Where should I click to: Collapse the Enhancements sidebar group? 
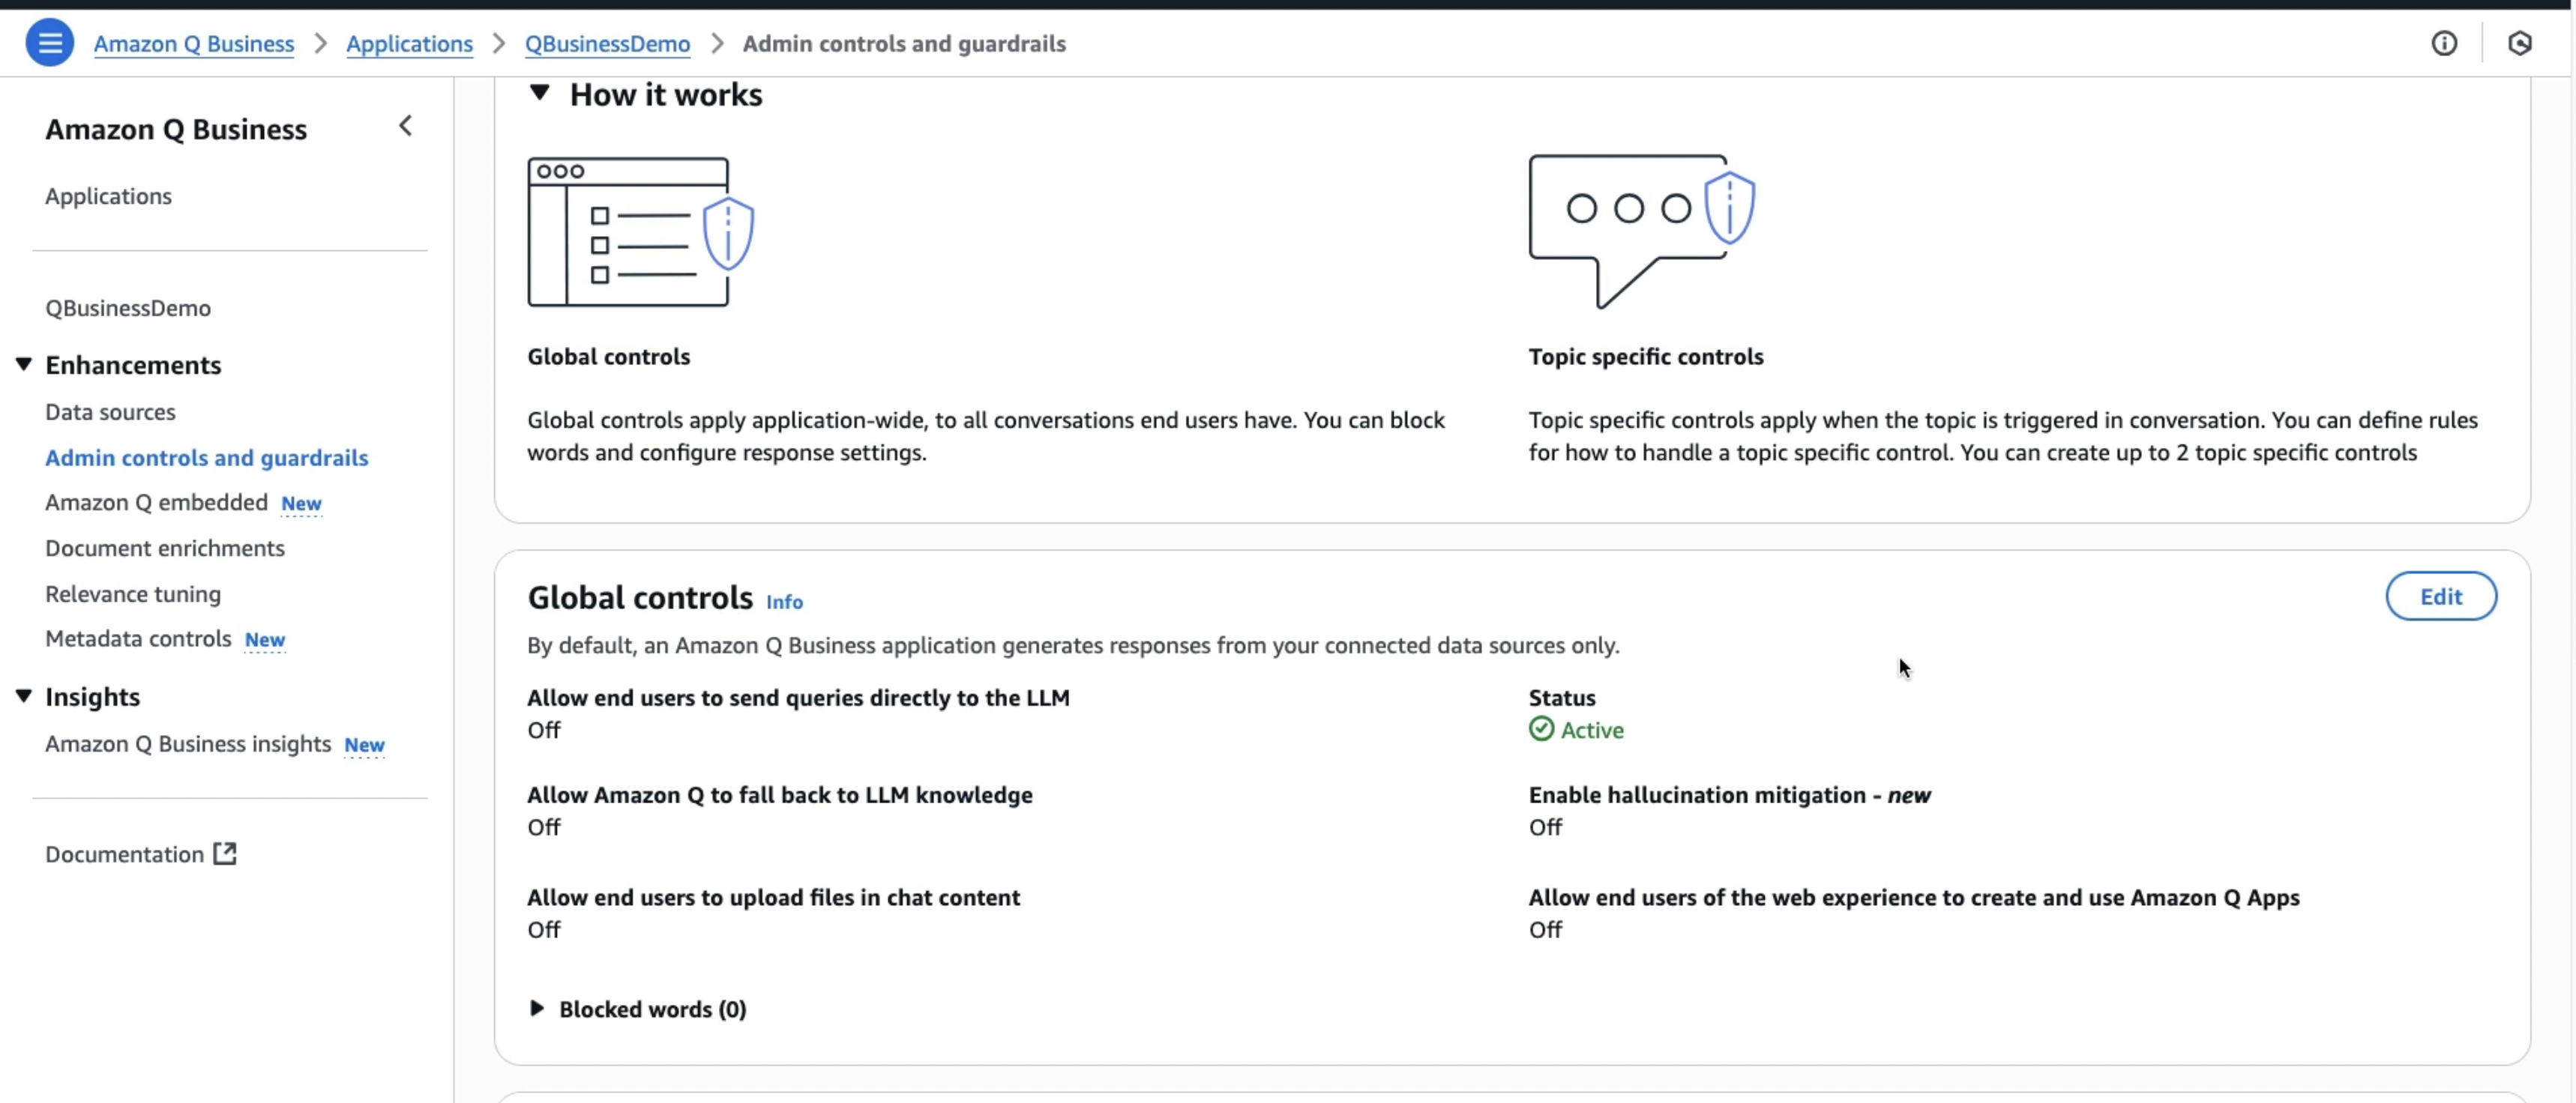click(24, 365)
